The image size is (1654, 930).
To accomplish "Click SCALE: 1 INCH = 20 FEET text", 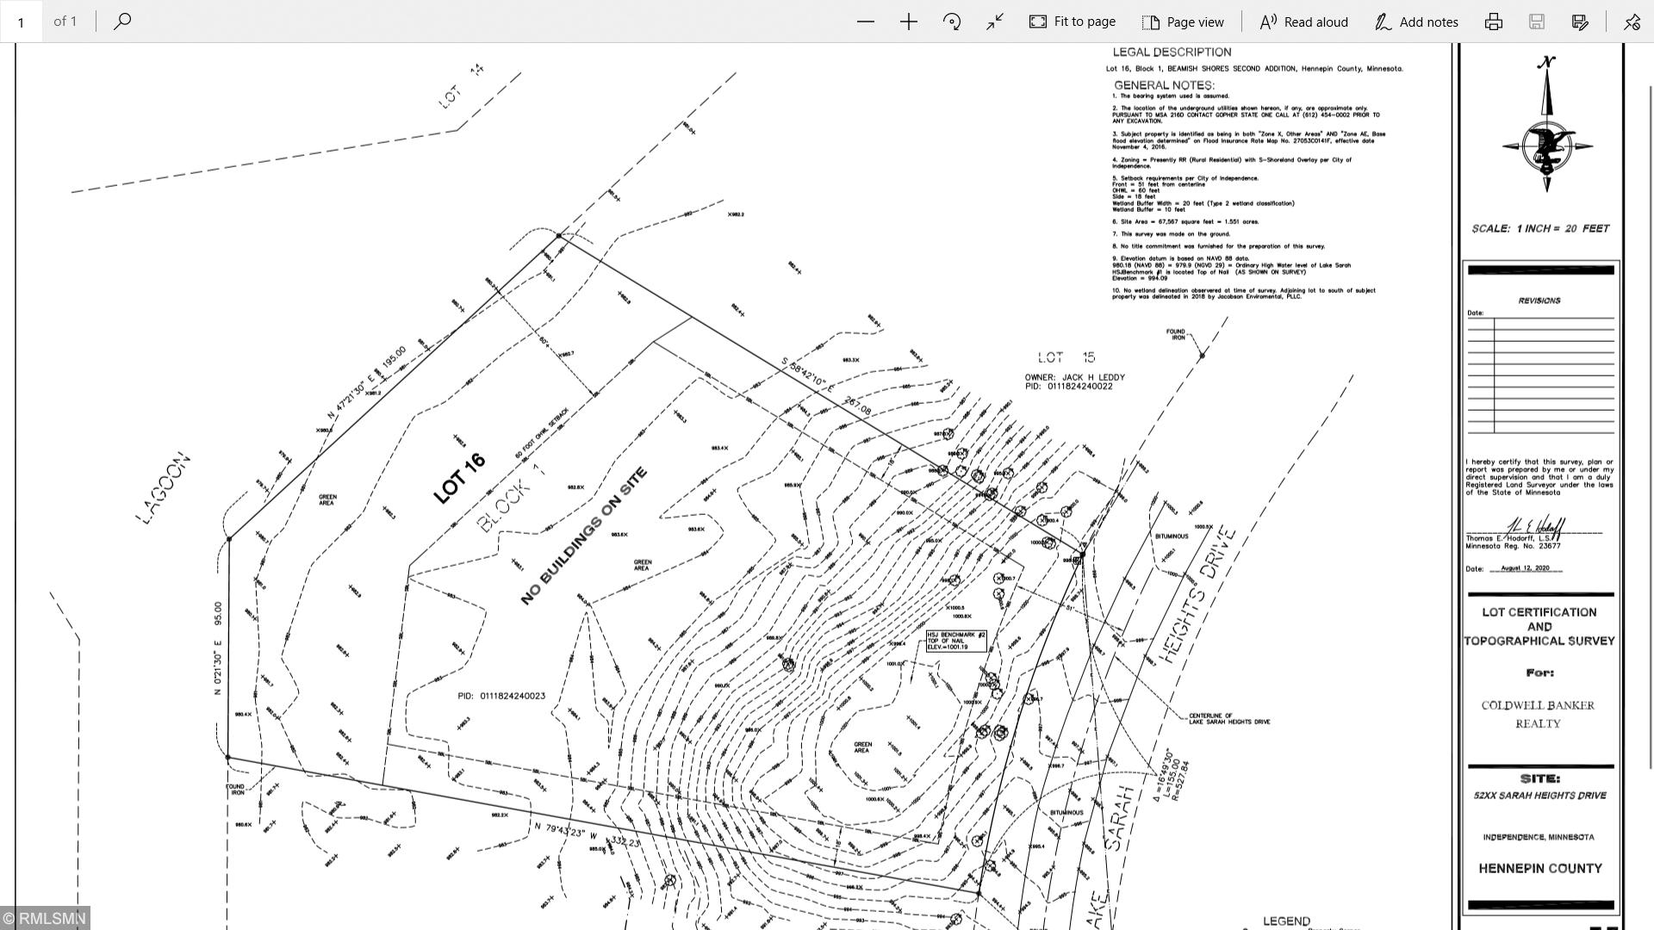I will (x=1540, y=228).
